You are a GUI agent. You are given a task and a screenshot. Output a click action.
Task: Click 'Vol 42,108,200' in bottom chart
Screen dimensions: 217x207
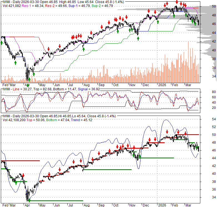[14, 120]
